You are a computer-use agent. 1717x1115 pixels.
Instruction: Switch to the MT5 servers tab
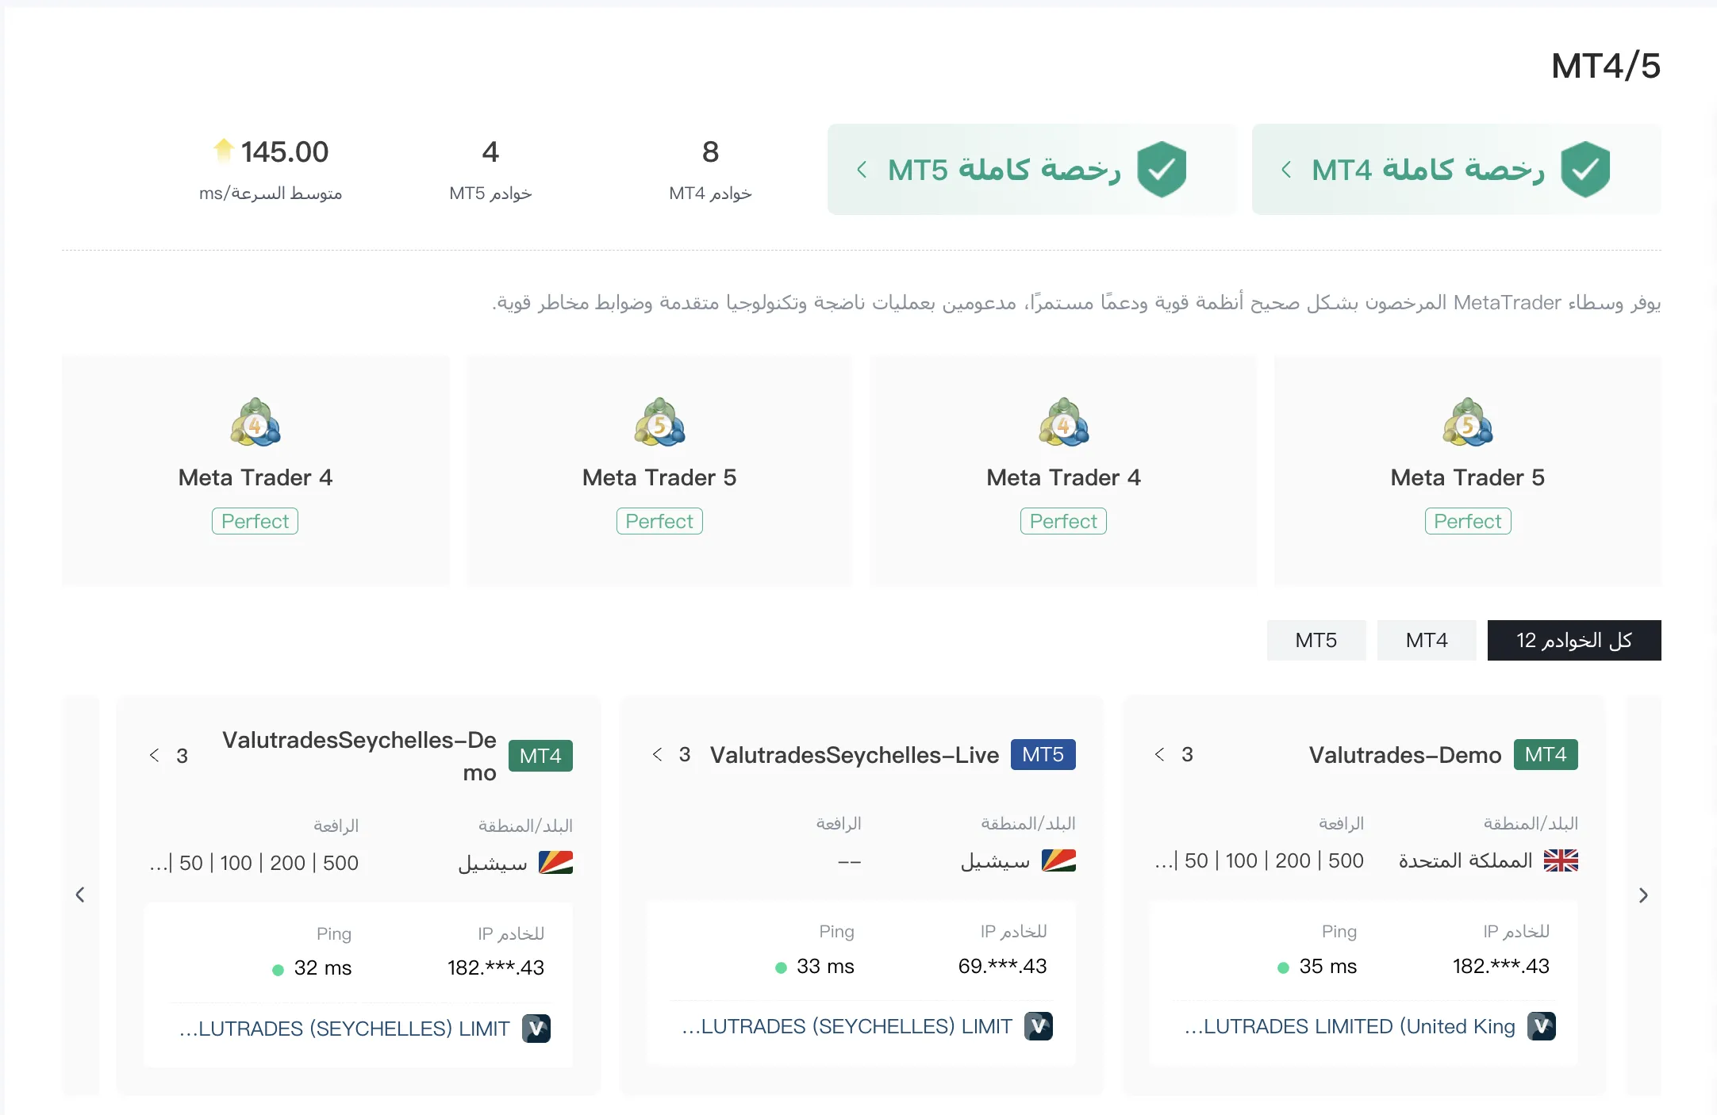pos(1316,640)
